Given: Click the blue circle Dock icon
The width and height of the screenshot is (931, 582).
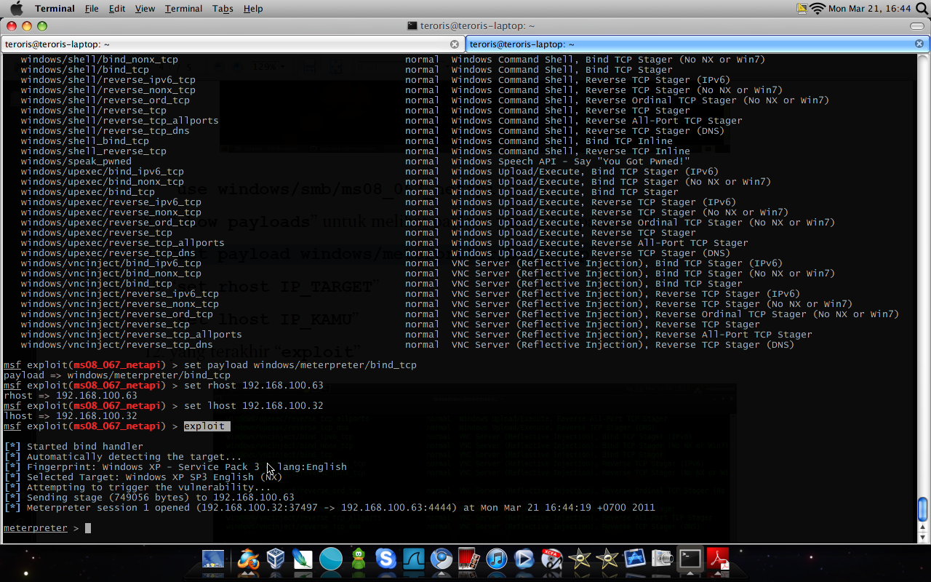Looking at the screenshot, I should tap(331, 559).
